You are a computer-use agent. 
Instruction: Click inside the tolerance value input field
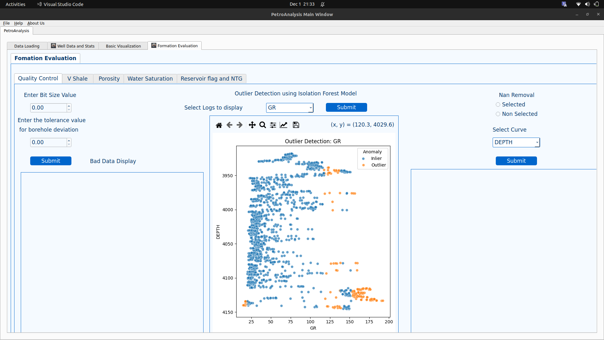pos(47,142)
